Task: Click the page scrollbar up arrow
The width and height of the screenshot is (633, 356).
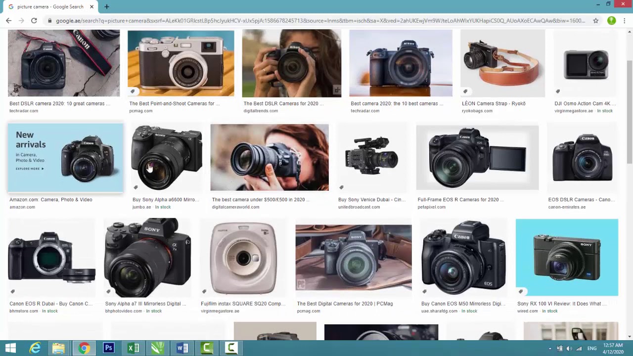Action: pyautogui.click(x=630, y=33)
